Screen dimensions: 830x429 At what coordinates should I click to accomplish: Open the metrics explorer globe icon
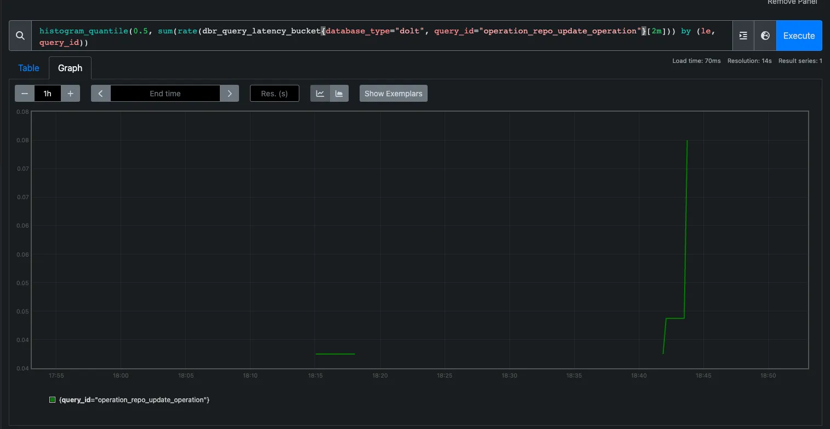765,35
